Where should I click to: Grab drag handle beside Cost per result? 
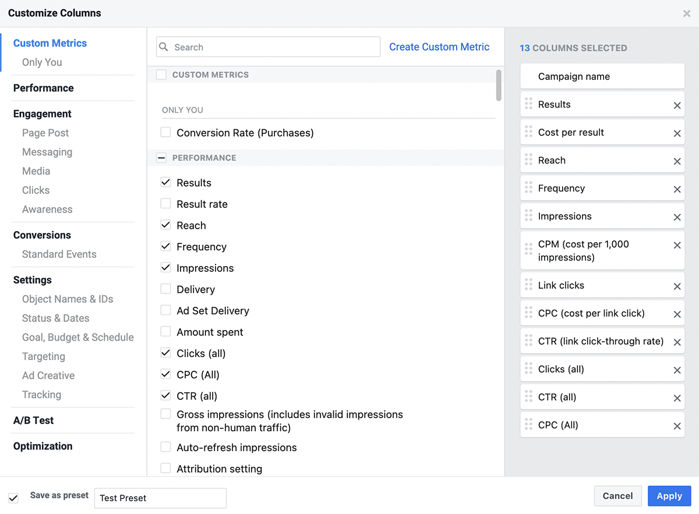point(528,132)
